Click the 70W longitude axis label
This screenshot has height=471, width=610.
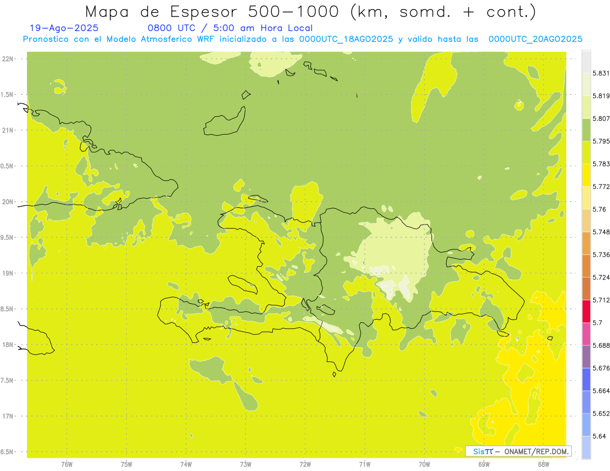(424, 464)
